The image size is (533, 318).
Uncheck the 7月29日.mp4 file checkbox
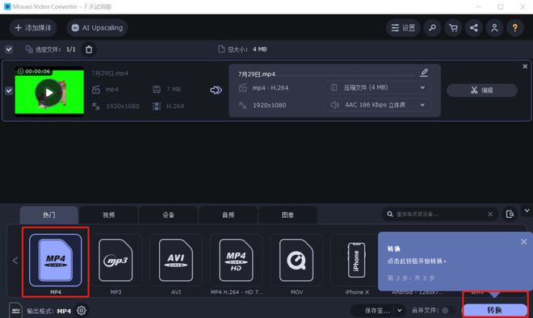click(9, 90)
